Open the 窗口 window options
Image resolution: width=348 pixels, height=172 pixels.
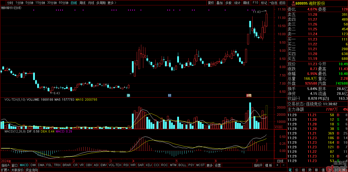pos(15,165)
